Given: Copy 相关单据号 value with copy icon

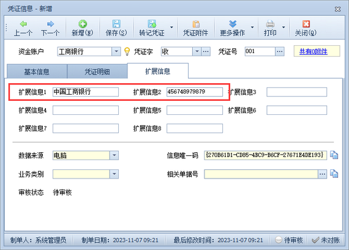Looking at the screenshot, I should point(334,174).
